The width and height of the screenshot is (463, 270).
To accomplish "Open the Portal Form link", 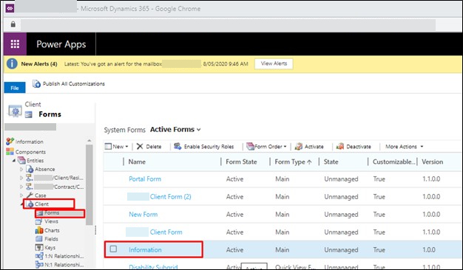I will tap(145, 179).
